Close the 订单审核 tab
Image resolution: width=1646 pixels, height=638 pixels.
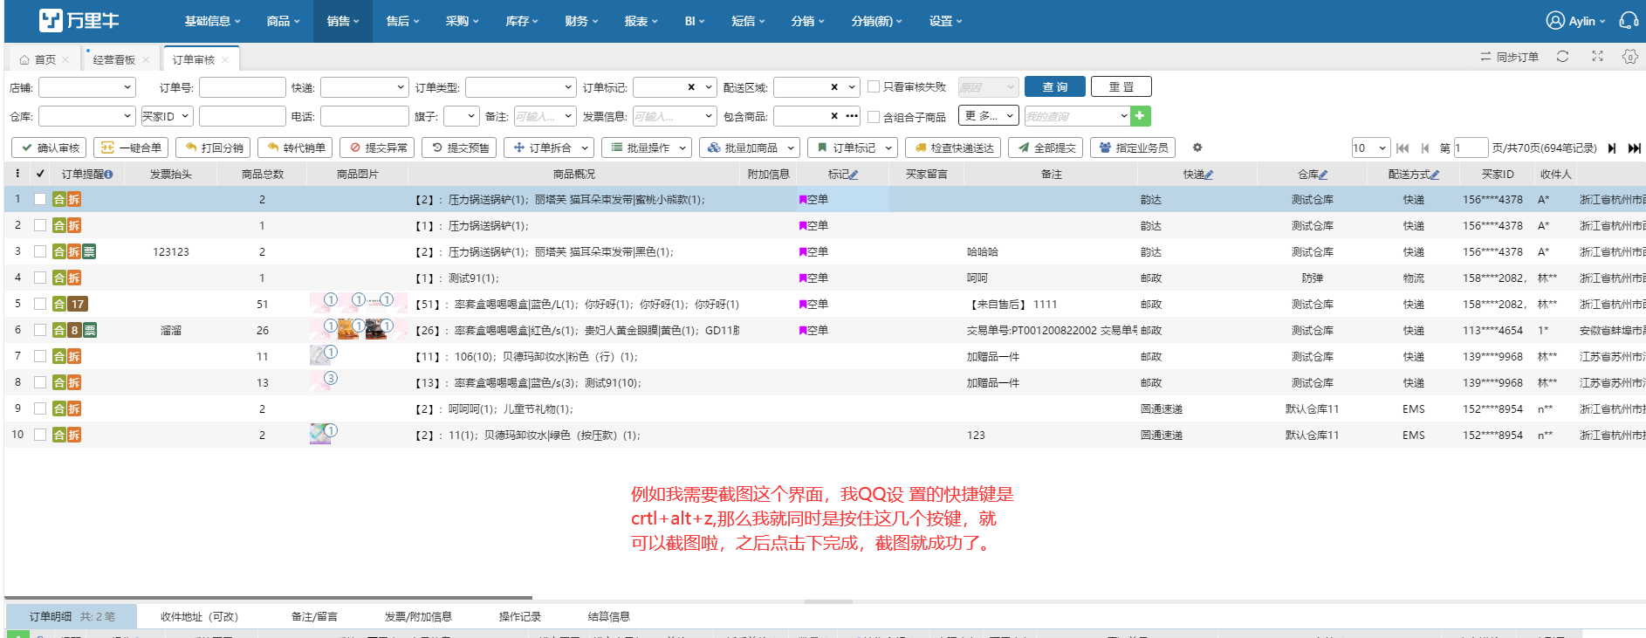coord(225,59)
